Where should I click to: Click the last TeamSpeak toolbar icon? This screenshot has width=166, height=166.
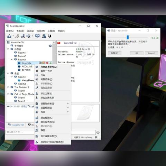50,36
